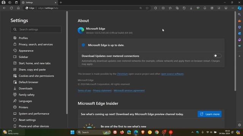
Task: Open a new tab with plus button
Action: click(x=61, y=3)
